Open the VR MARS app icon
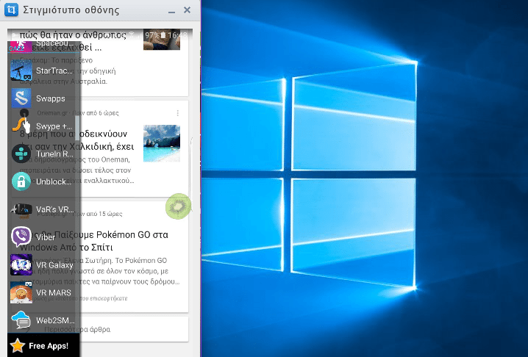 point(21,292)
